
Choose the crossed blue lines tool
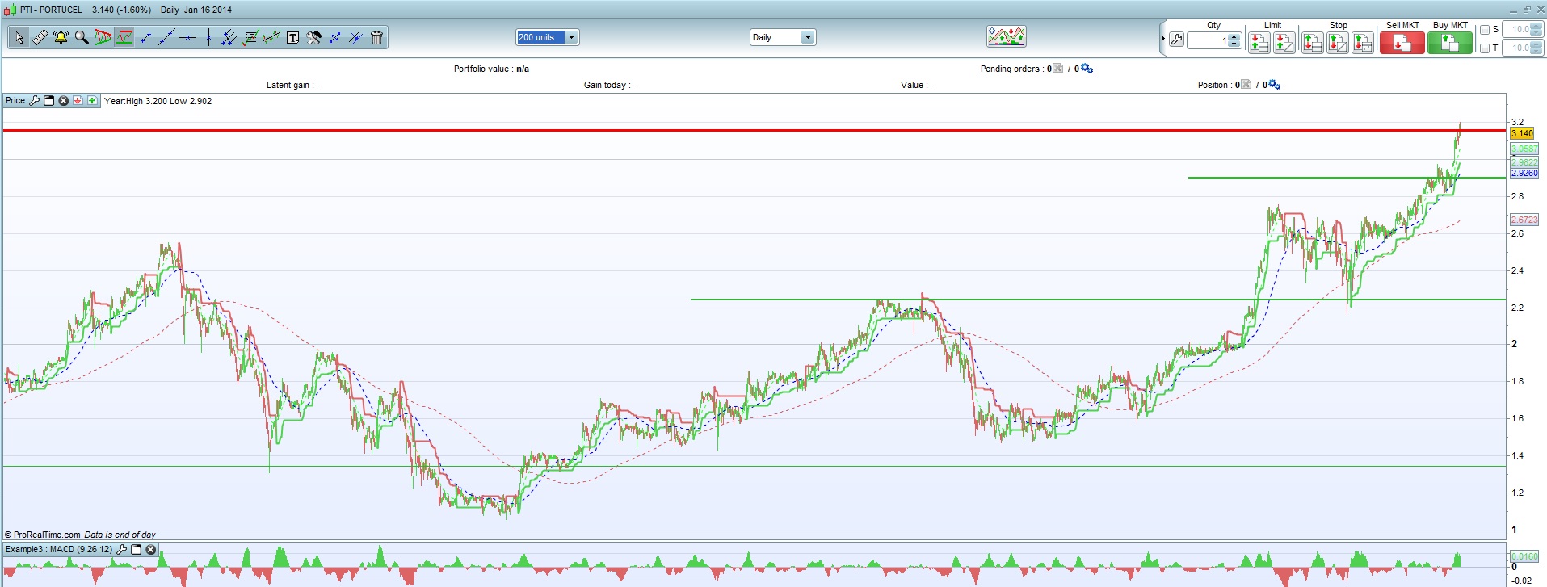(x=355, y=37)
